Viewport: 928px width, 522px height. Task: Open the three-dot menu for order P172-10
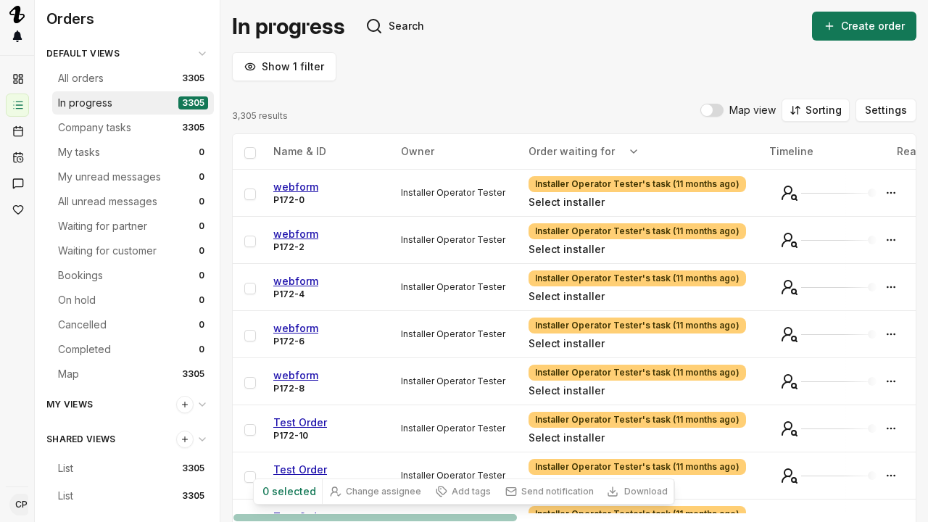click(891, 428)
